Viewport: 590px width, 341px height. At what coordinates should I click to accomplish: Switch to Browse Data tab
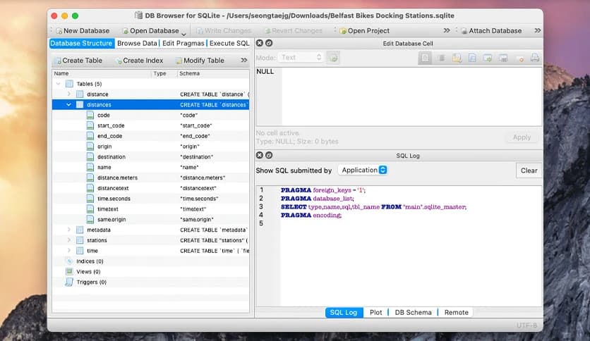137,43
